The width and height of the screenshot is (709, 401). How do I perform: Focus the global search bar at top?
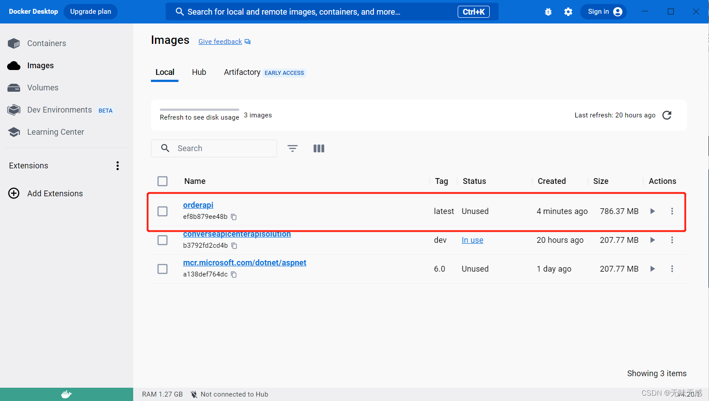[332, 12]
